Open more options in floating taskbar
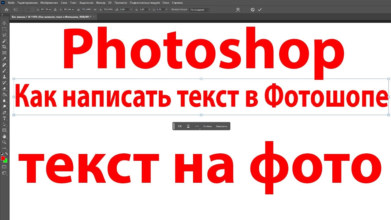 pyautogui.click(x=197, y=126)
